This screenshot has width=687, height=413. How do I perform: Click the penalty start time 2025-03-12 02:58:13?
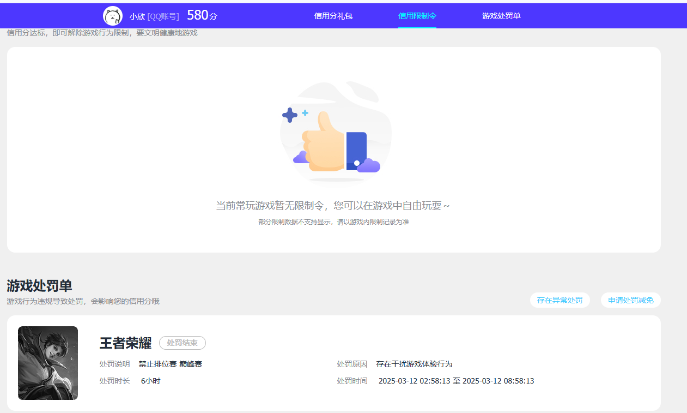[414, 381]
